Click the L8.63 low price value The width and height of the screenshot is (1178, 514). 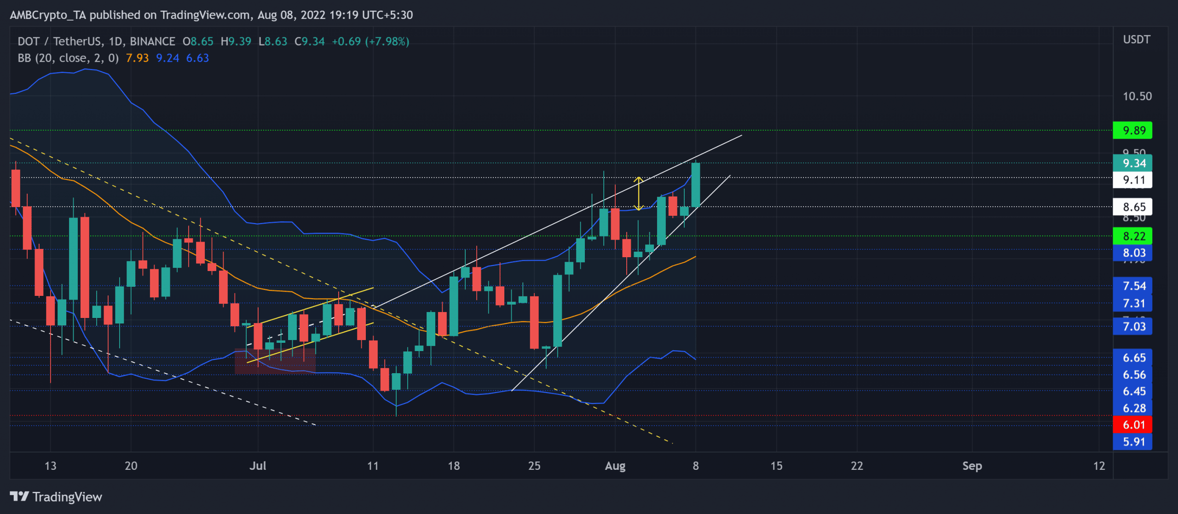tap(273, 41)
